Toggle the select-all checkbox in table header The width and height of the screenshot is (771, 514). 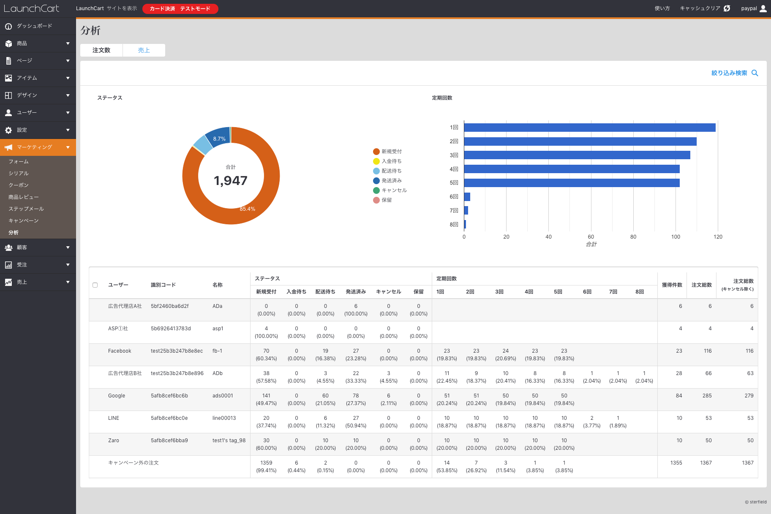[95, 285]
